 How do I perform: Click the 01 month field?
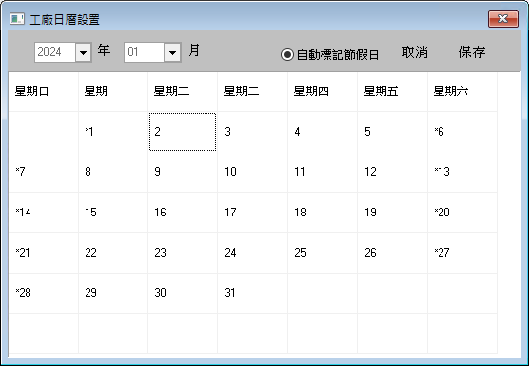pyautogui.click(x=145, y=53)
